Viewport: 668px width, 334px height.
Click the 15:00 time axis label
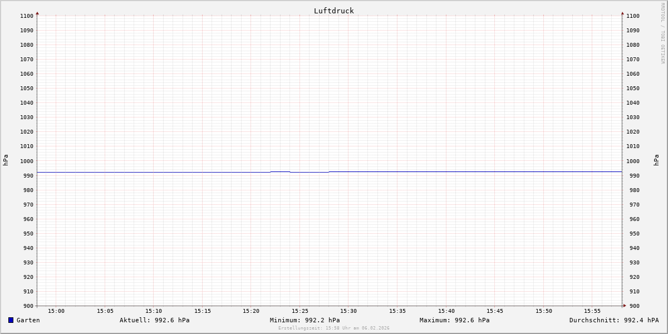point(56,311)
